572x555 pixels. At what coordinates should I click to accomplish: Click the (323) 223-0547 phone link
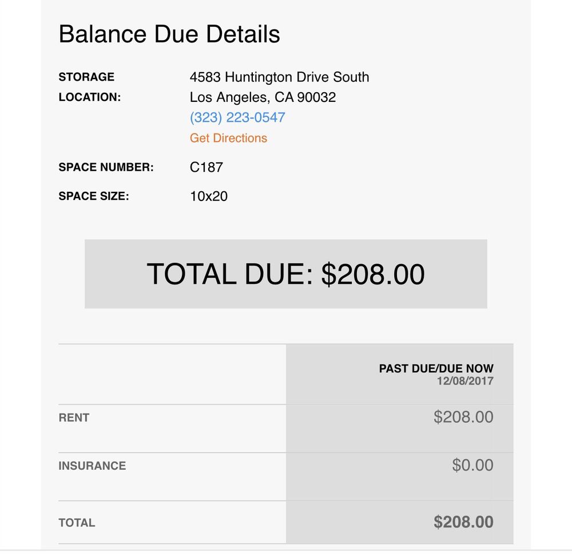(237, 117)
